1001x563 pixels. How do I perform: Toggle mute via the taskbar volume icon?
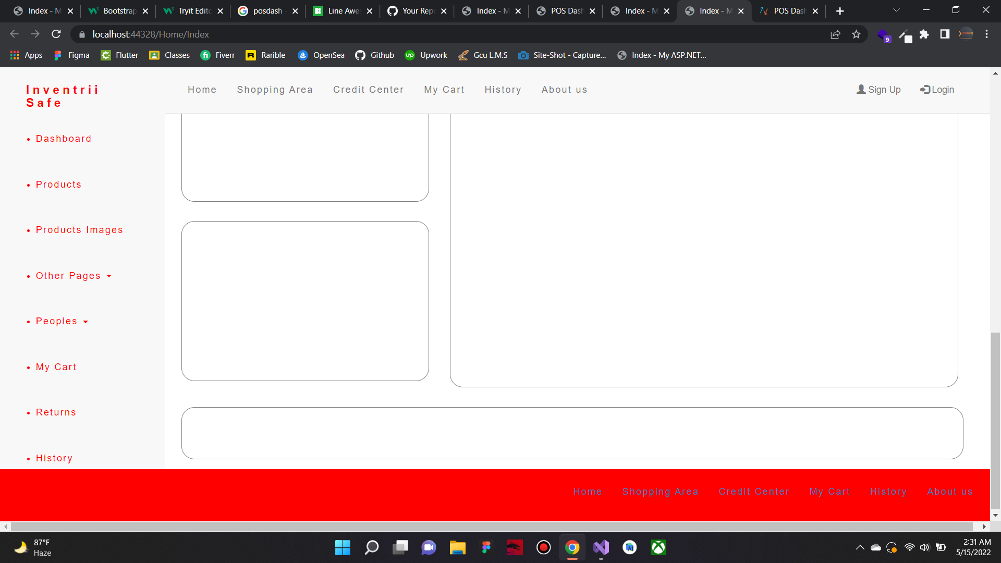click(x=925, y=547)
